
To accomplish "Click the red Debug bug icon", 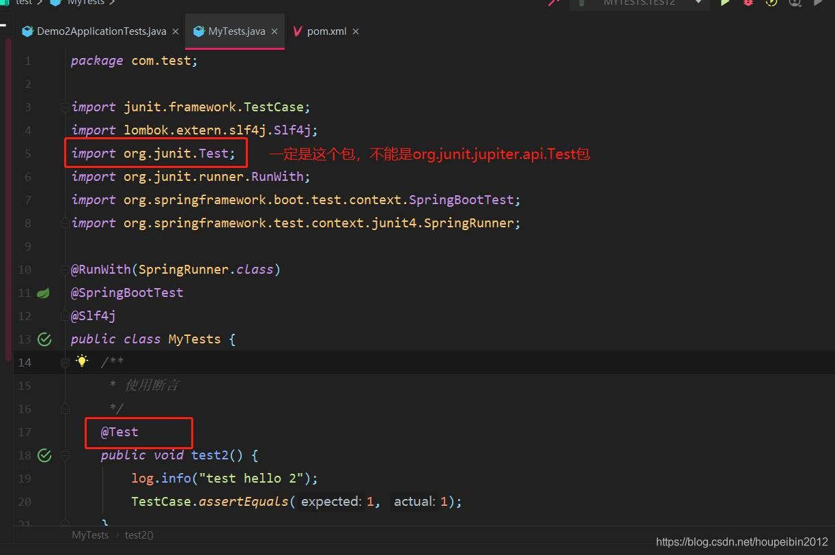I will 748,3.
